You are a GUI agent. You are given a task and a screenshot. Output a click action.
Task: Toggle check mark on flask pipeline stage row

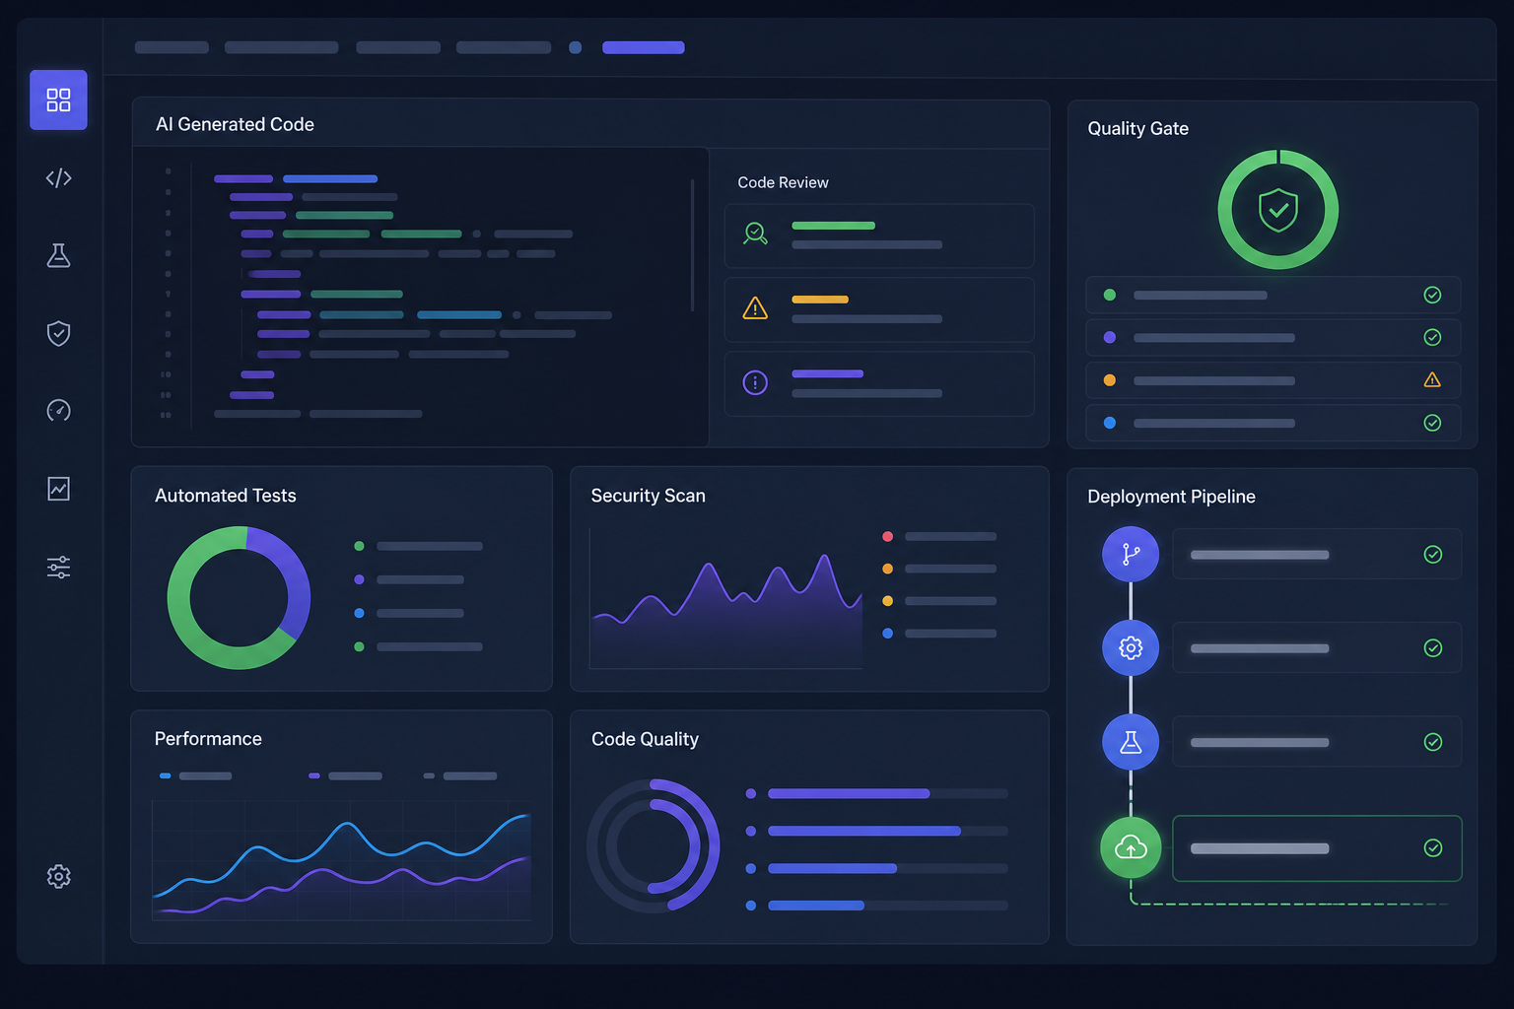tap(1433, 742)
